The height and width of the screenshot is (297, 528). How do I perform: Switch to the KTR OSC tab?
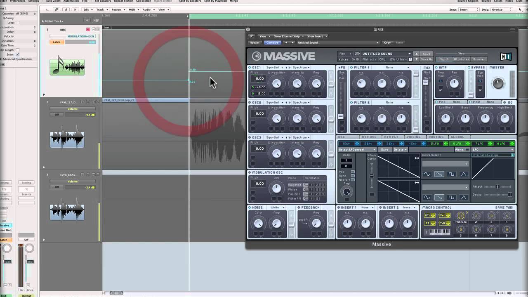[369, 137]
